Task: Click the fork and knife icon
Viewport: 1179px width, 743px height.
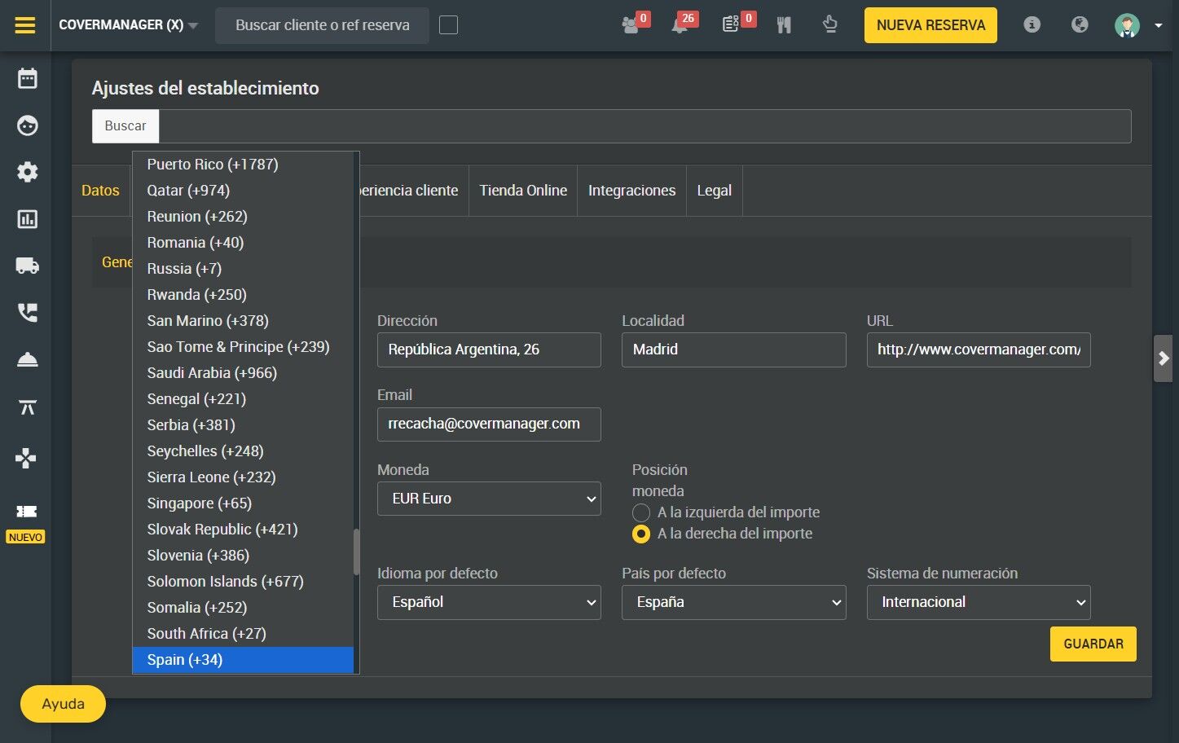Action: coord(784,25)
